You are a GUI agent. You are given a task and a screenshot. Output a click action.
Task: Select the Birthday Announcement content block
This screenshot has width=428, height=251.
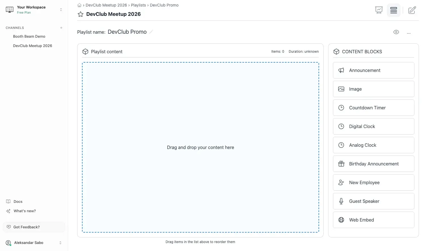[374, 164]
